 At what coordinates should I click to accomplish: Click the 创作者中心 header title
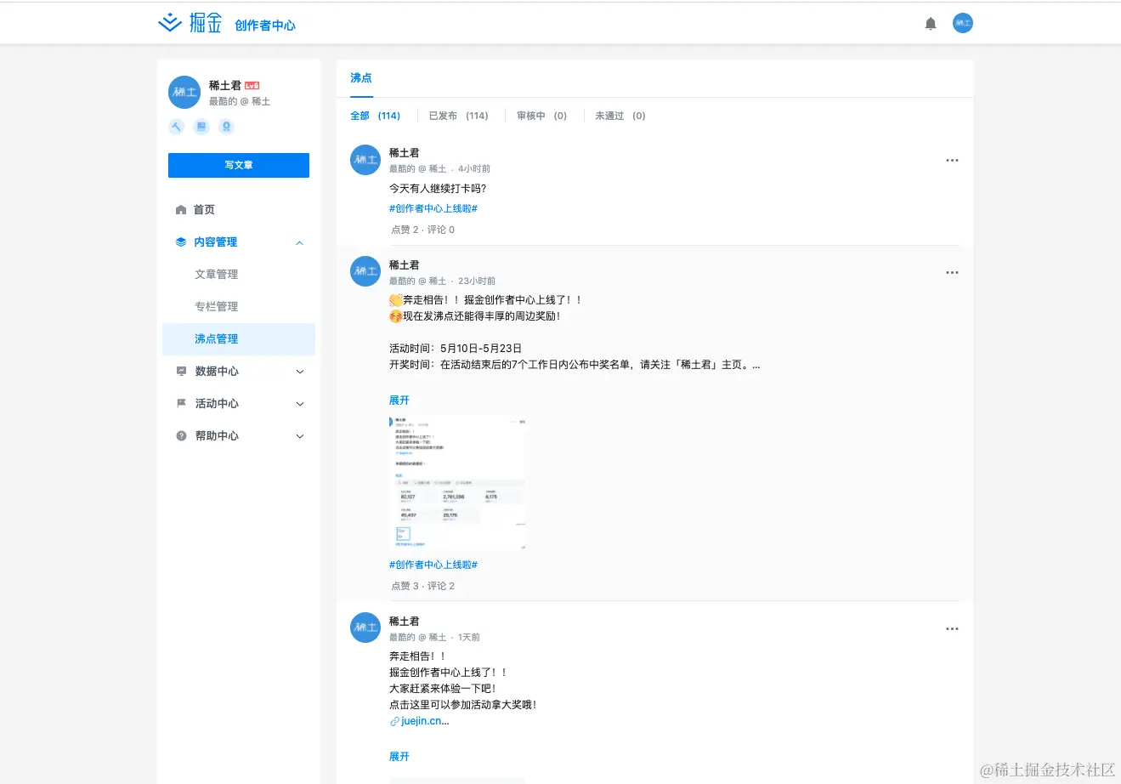[265, 26]
